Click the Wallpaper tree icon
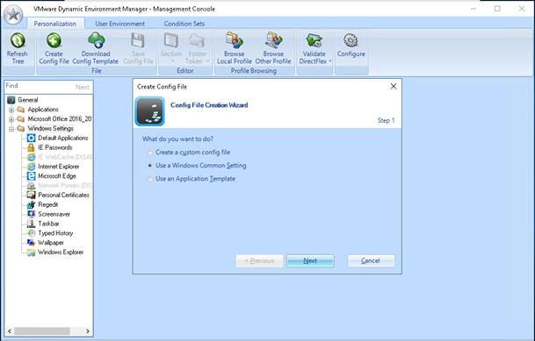 31,243
